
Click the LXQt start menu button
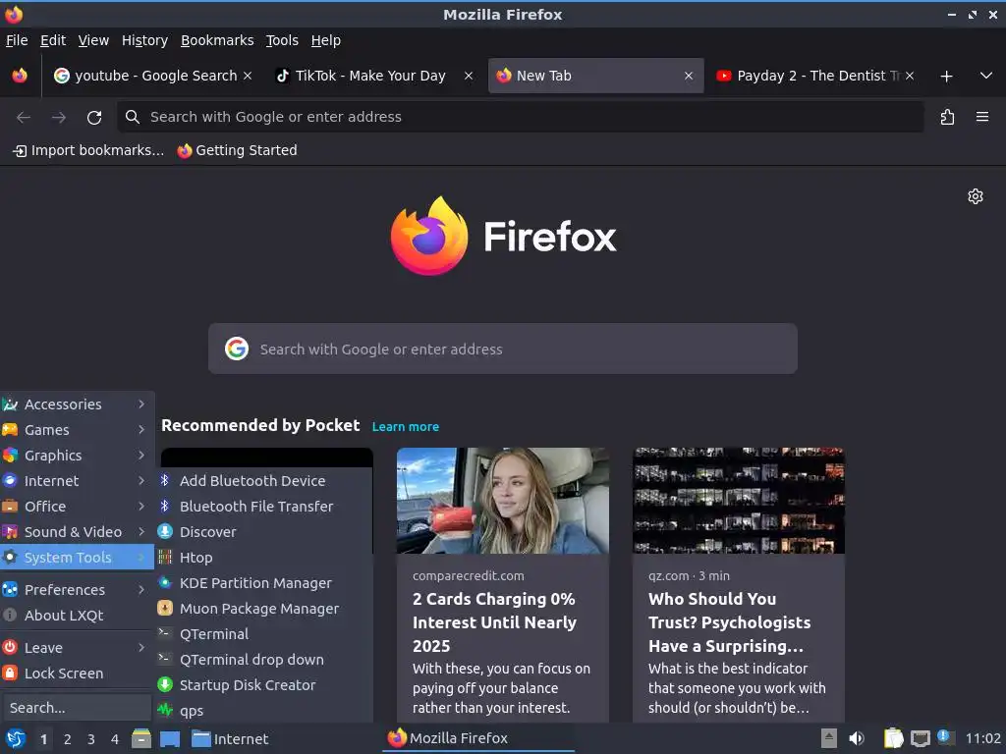(16, 738)
